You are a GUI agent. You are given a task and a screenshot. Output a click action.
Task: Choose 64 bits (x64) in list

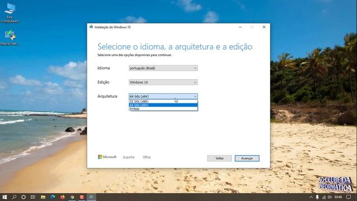163,105
